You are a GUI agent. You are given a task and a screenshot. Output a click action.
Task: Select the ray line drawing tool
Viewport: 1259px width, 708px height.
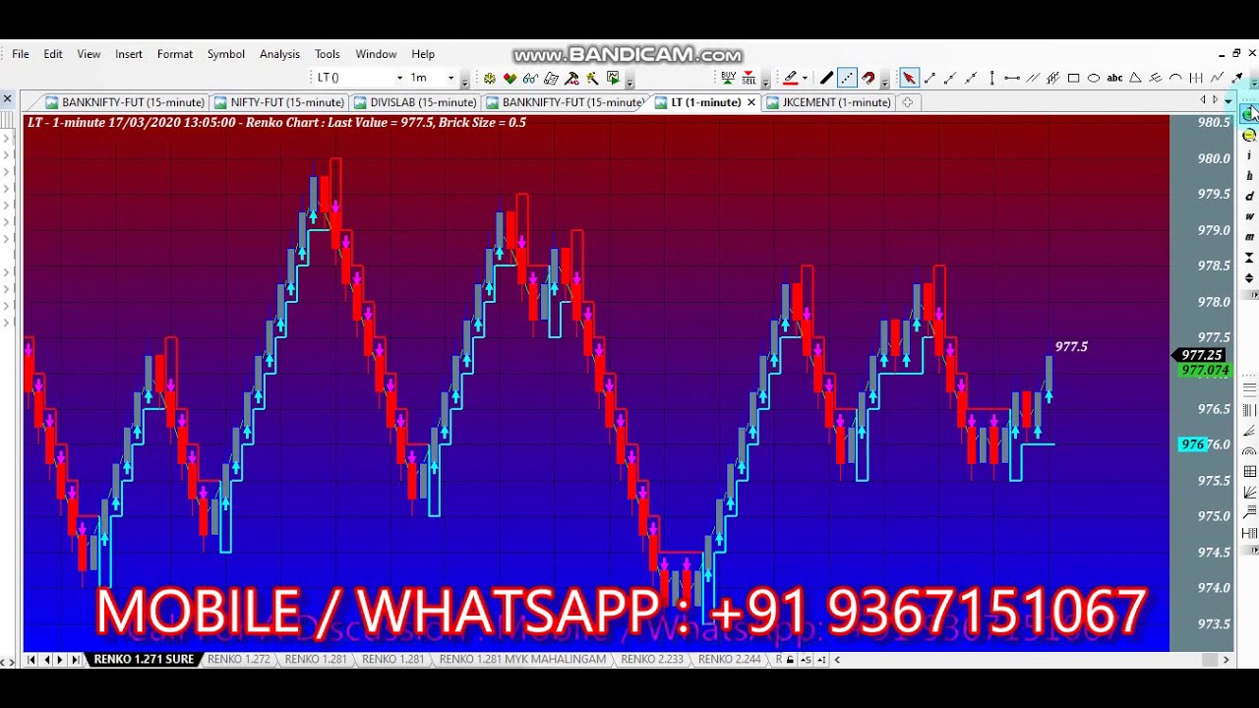tap(950, 78)
